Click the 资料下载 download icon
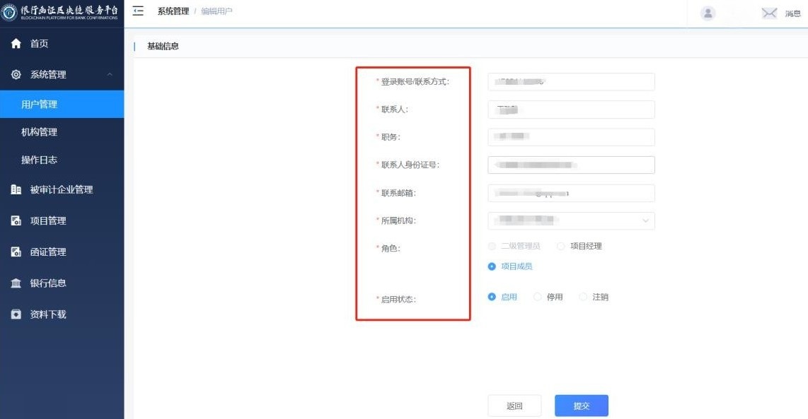 tap(16, 314)
